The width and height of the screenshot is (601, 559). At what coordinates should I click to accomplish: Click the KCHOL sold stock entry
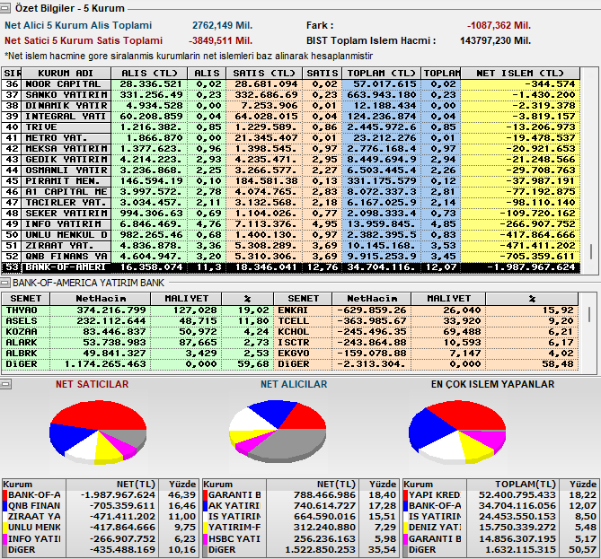tap(426, 332)
